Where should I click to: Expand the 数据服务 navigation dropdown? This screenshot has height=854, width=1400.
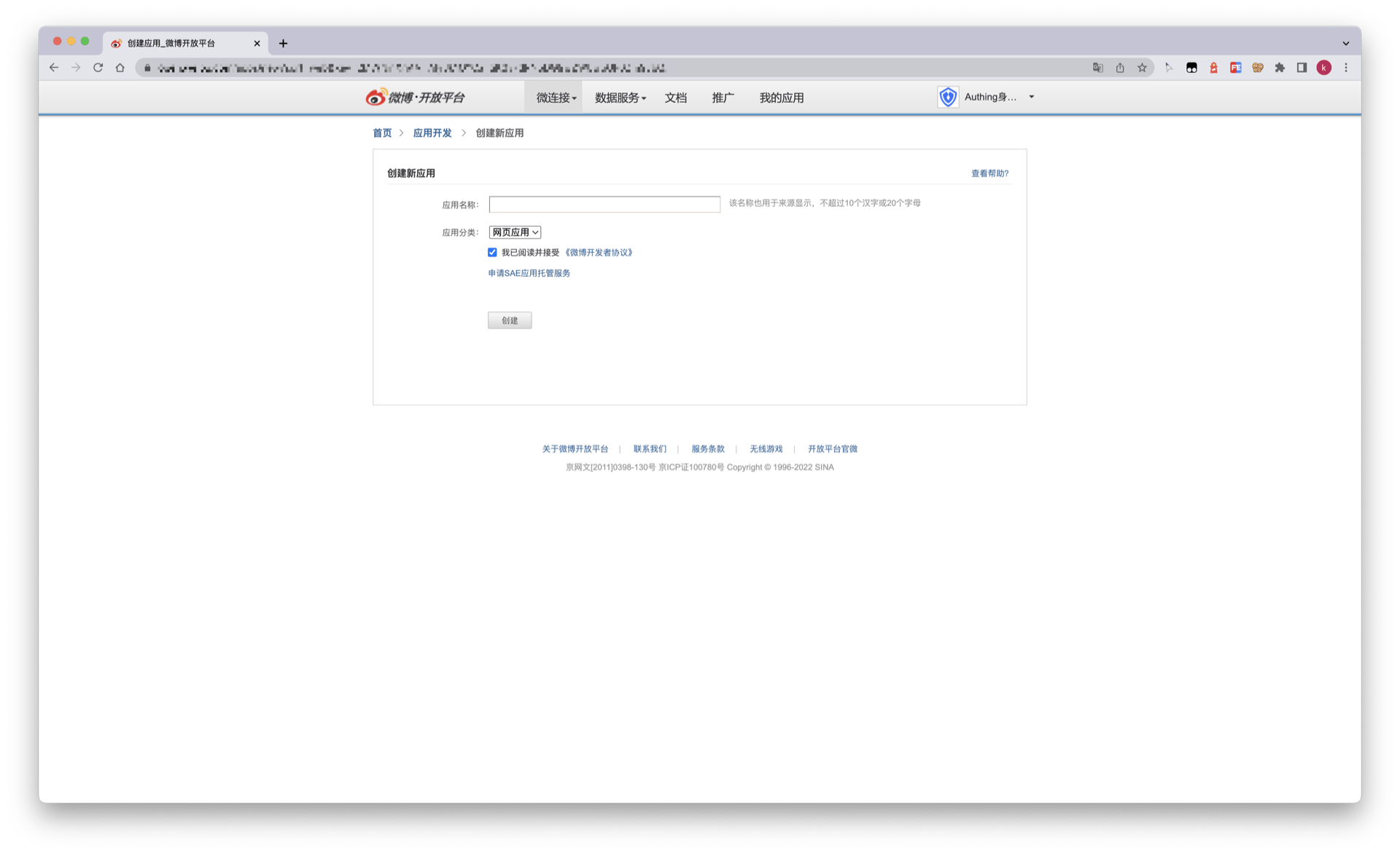tap(620, 98)
